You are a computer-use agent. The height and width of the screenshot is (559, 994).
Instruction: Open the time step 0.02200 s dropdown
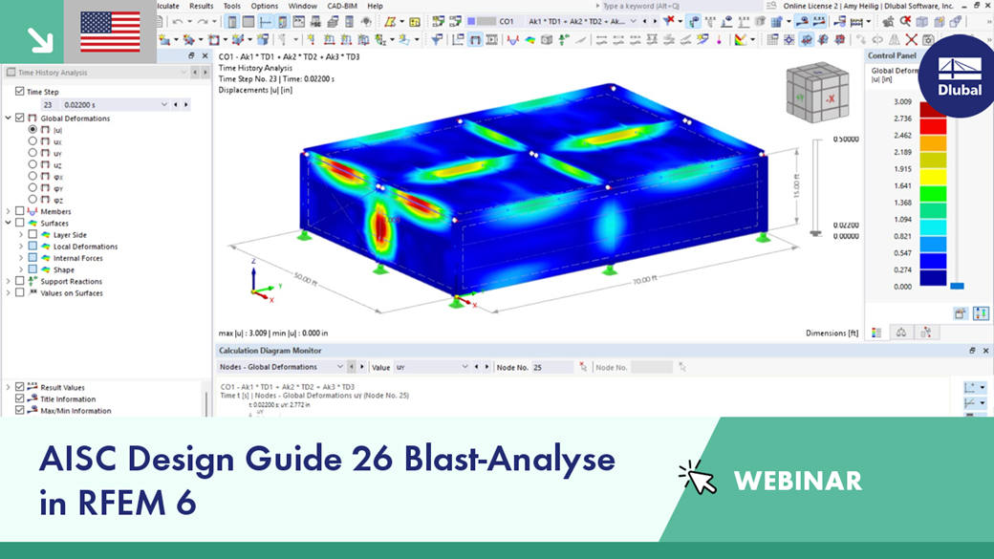click(164, 104)
